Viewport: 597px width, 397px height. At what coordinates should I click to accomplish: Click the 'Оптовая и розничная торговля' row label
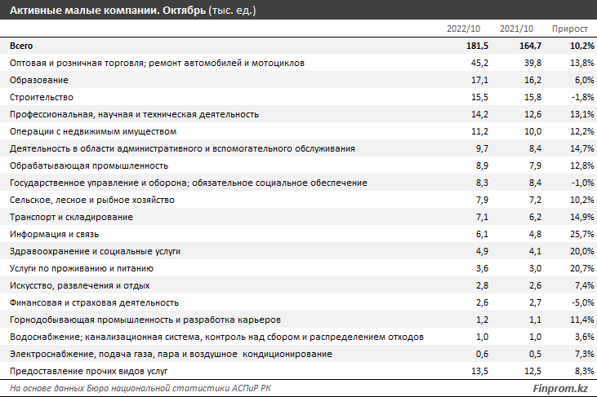coord(157,63)
